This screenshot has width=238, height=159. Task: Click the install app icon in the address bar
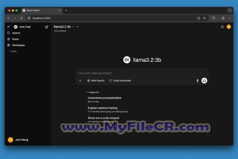coord(199,18)
